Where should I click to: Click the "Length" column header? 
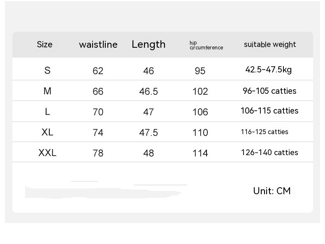pyautogui.click(x=149, y=44)
